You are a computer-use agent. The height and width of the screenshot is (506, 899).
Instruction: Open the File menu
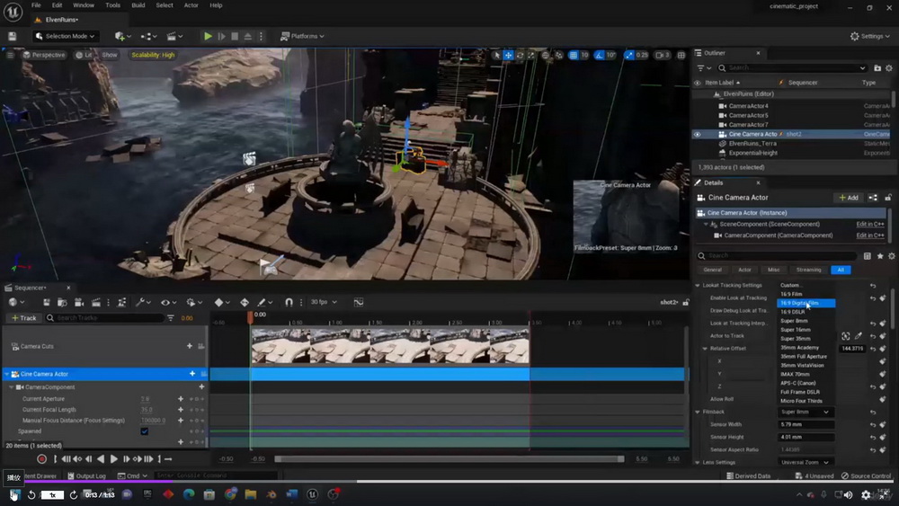[36, 5]
